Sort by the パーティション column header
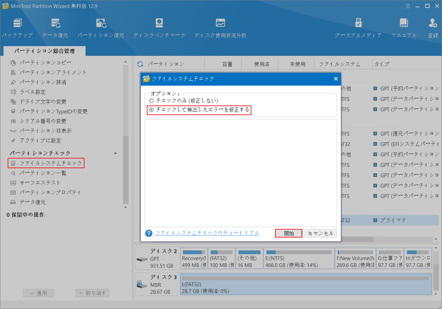442x309 pixels. coord(166,64)
